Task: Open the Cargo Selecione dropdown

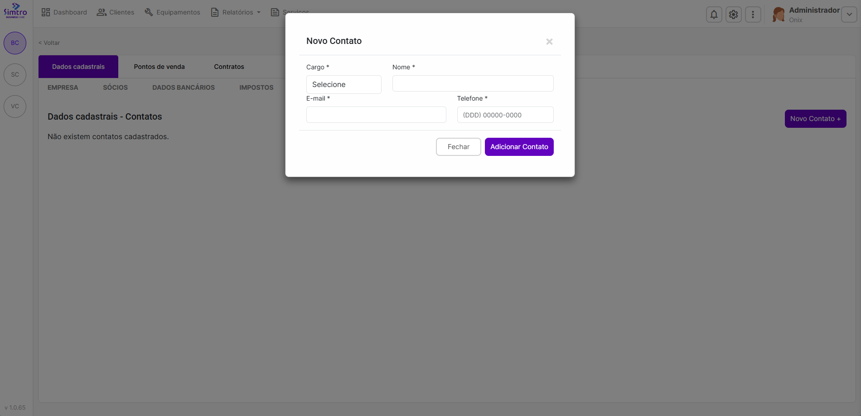Action: pos(343,85)
